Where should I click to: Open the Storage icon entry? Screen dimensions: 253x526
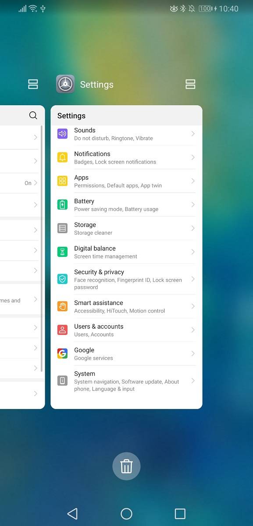tap(62, 228)
